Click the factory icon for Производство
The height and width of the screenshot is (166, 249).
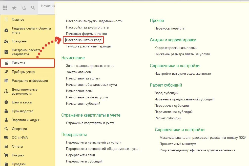[x=6, y=111]
